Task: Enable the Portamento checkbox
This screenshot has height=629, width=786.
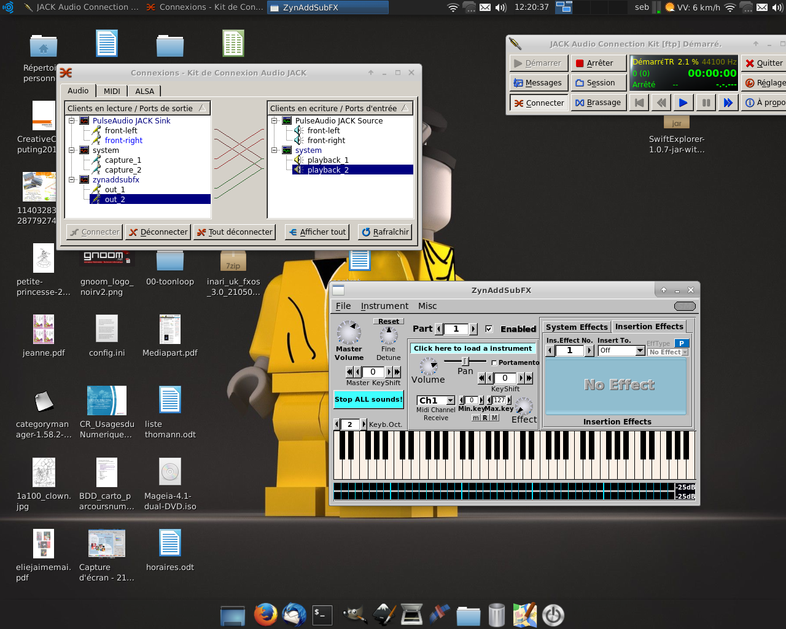Action: tap(494, 363)
